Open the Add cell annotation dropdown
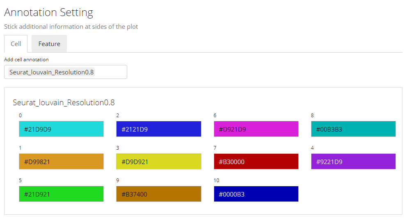This screenshot has width=407, height=220. coord(111,72)
